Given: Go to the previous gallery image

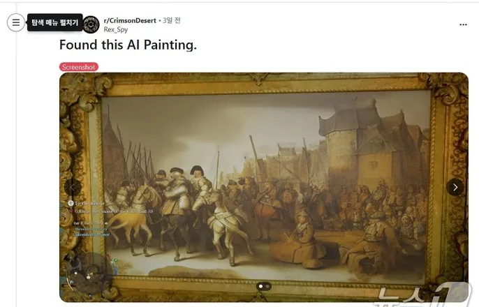Looking at the screenshot, I should click(x=73, y=187).
